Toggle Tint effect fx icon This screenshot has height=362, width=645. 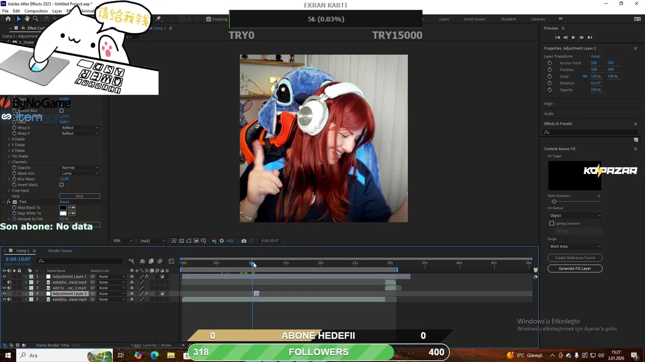coord(9,202)
